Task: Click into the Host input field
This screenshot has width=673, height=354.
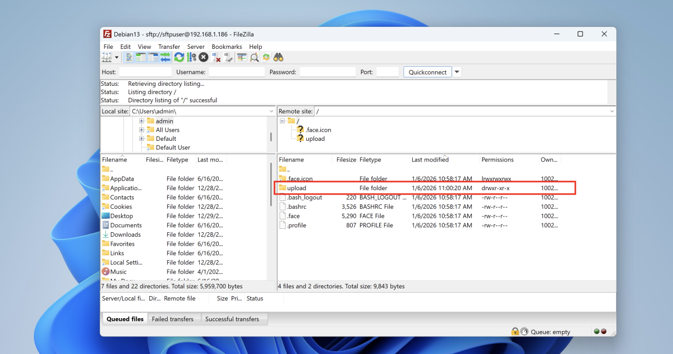Action: [145, 72]
